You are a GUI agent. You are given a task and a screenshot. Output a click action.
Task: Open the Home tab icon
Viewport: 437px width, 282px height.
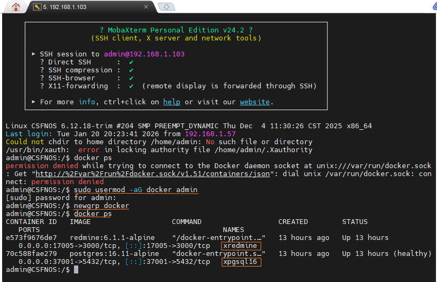click(x=15, y=7)
